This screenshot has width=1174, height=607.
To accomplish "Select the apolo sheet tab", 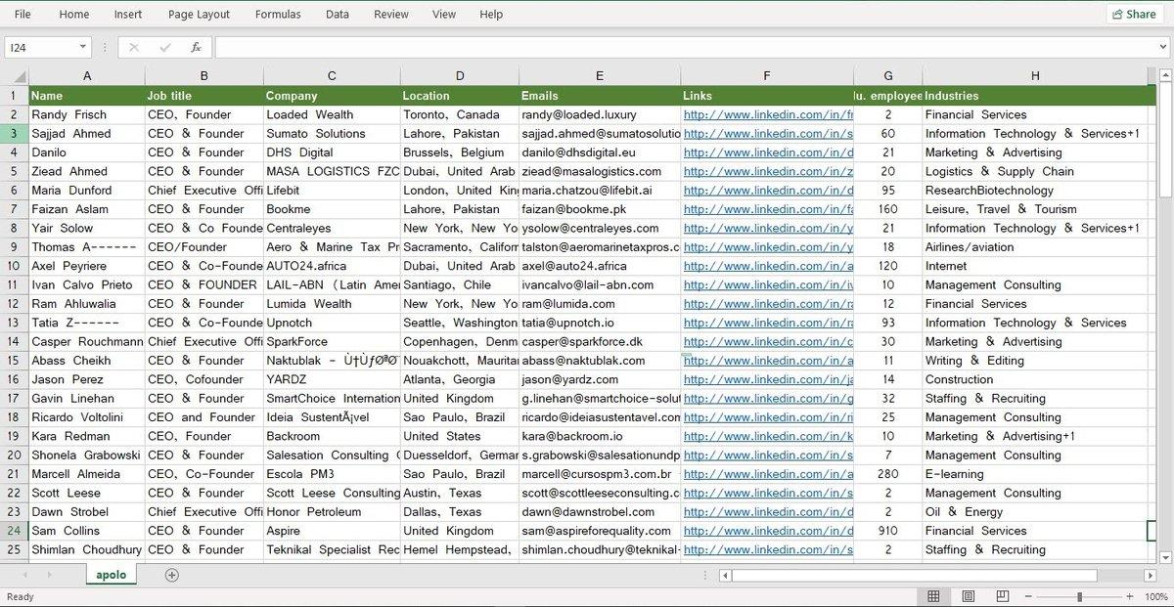I will [112, 575].
